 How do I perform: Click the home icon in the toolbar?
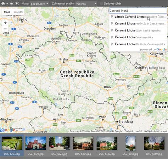3,4
